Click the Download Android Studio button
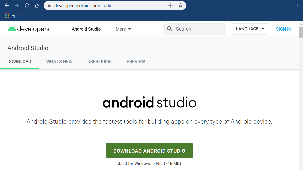303x170 pixels. pos(149,151)
